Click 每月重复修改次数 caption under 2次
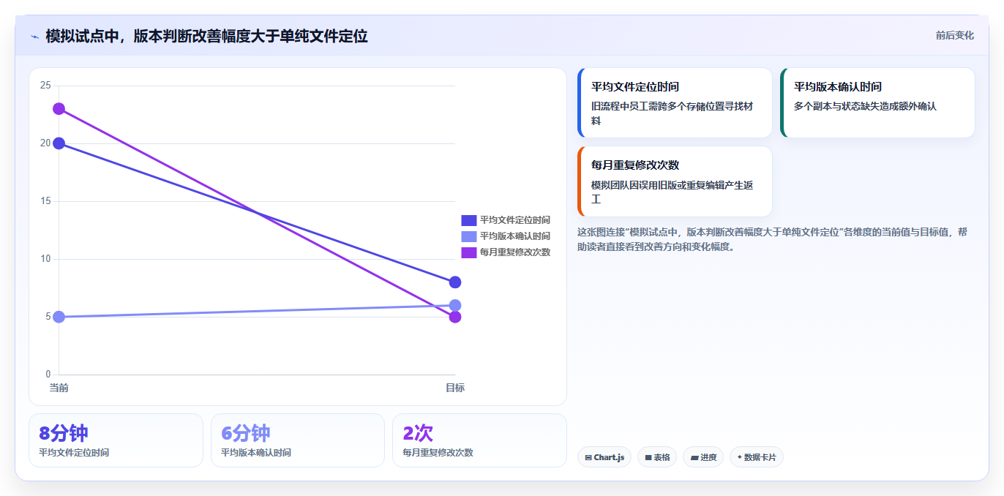The width and height of the screenshot is (1004, 496). point(438,453)
